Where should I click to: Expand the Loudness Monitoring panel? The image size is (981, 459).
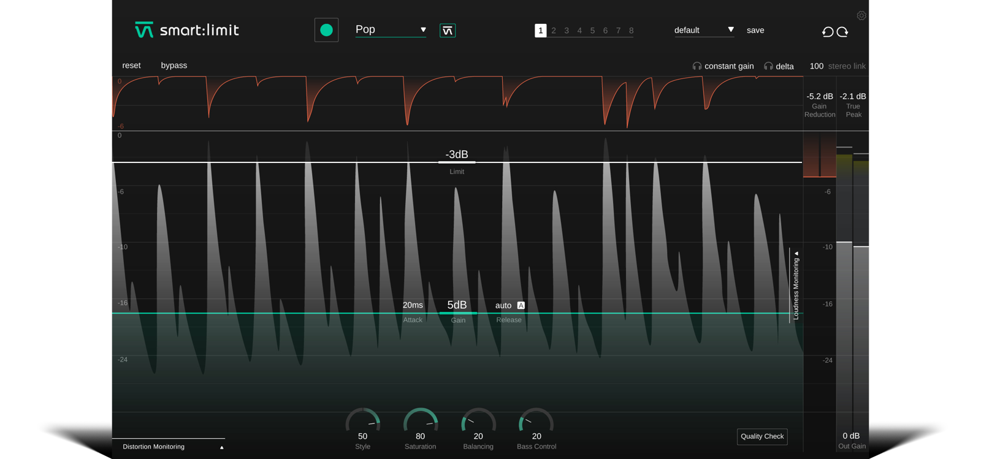(x=796, y=286)
